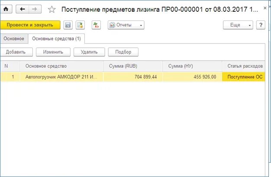The width and height of the screenshot is (271, 177).
Task: Click the Основное средство column header
Action: [61, 66]
